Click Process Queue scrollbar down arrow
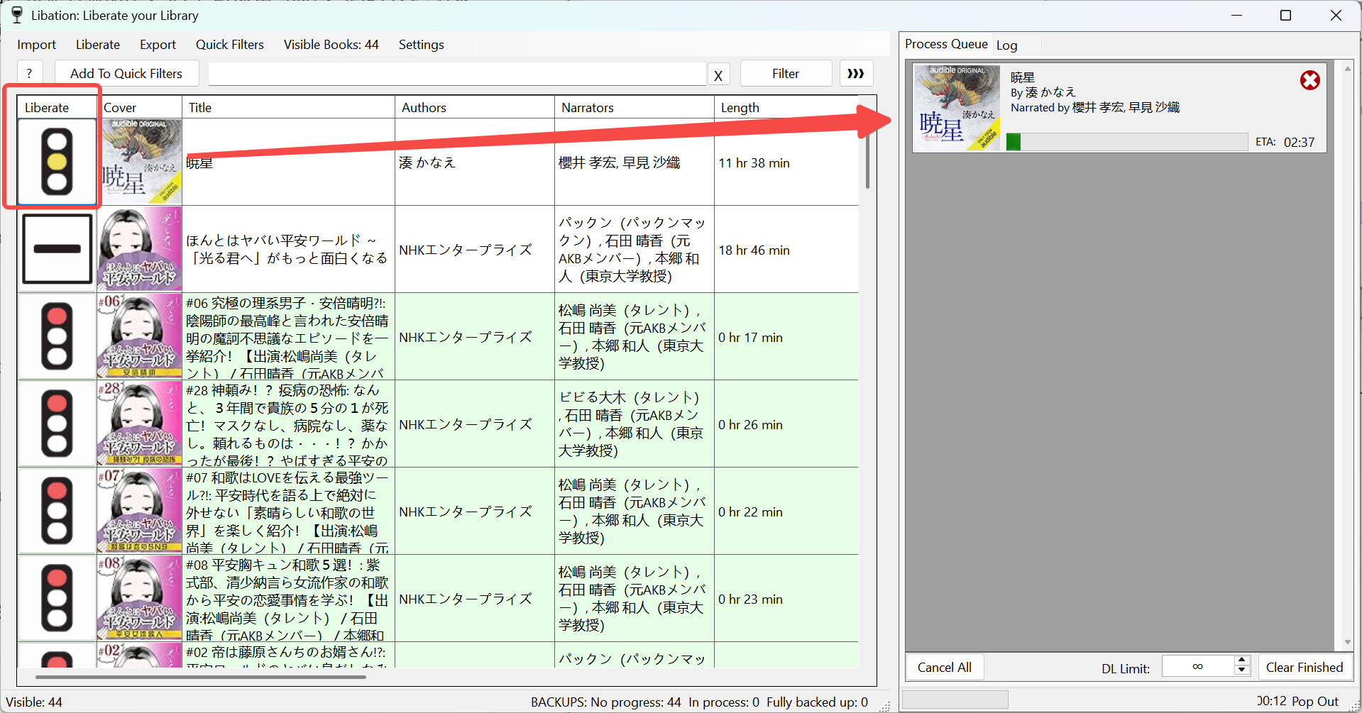The height and width of the screenshot is (713, 1362). [x=1347, y=643]
